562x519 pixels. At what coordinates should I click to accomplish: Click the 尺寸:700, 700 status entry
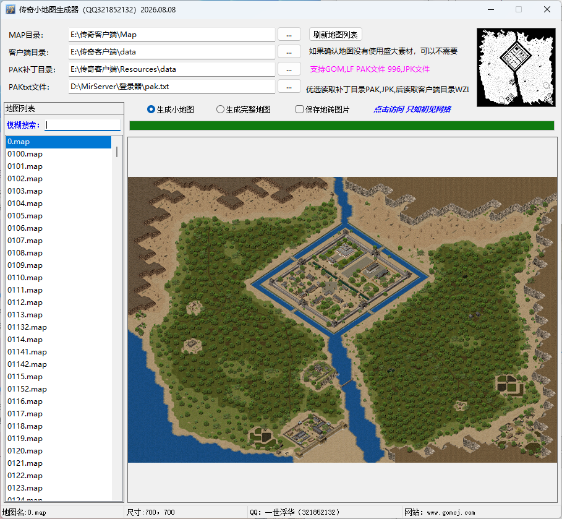click(x=150, y=513)
